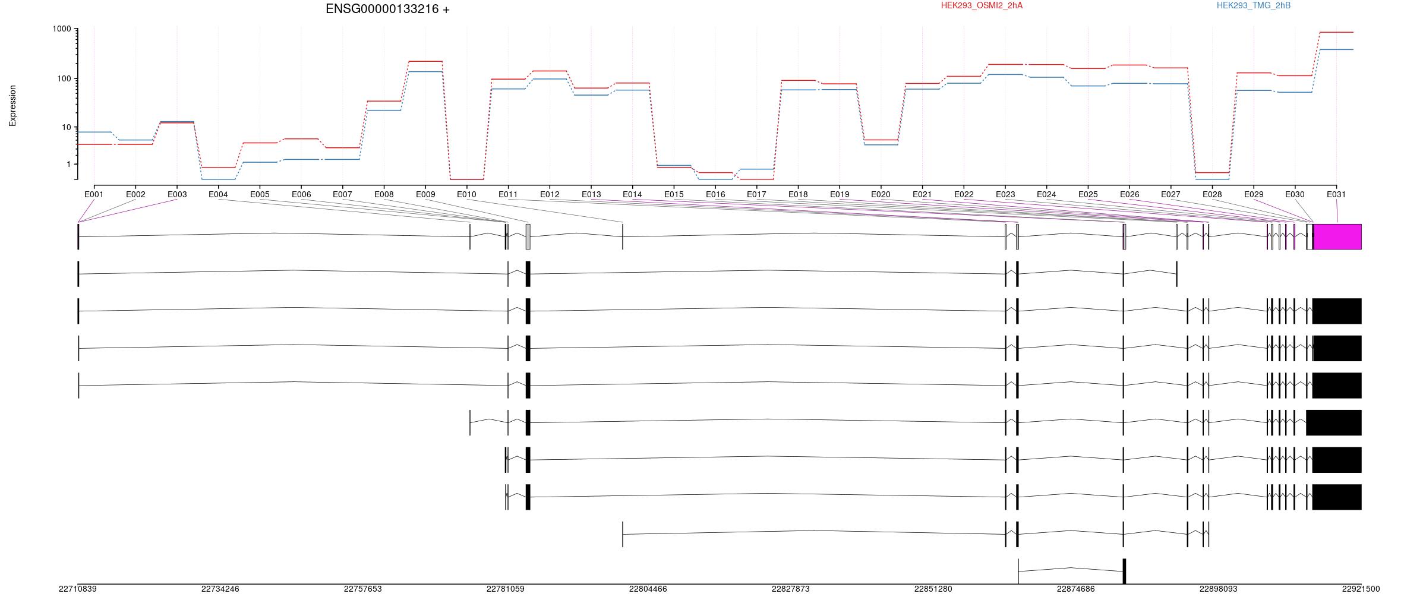Click exon label E023
Screen dimensions: 1426x600
1005,194
